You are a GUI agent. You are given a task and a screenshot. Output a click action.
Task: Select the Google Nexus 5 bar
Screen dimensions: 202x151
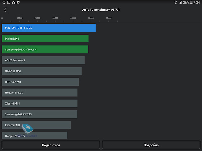point(35,135)
